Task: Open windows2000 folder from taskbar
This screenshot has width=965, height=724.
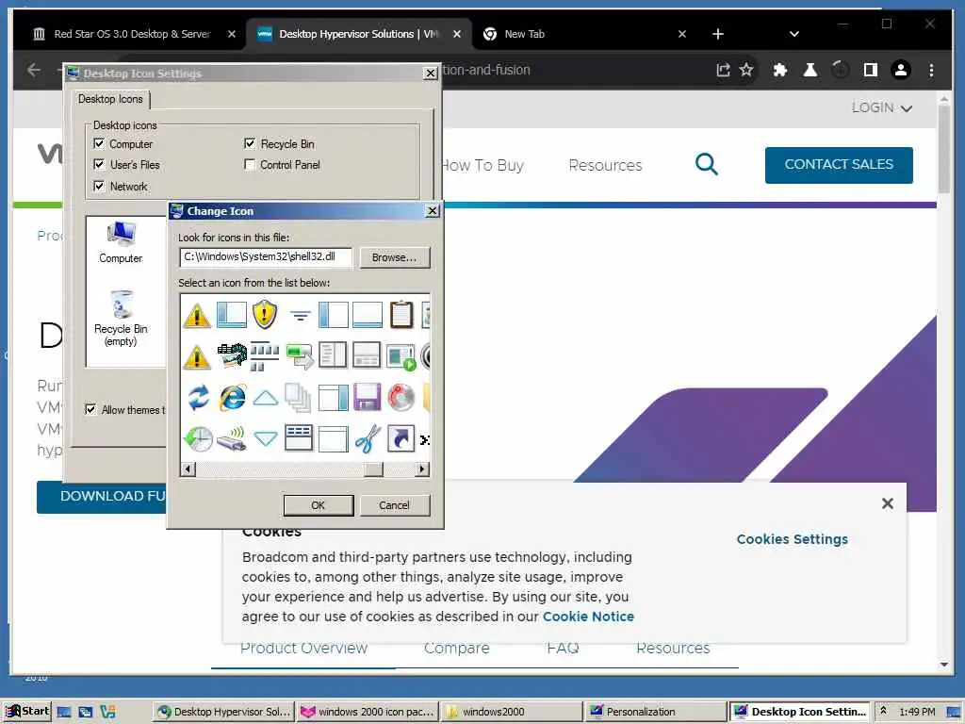Action: (x=511, y=712)
